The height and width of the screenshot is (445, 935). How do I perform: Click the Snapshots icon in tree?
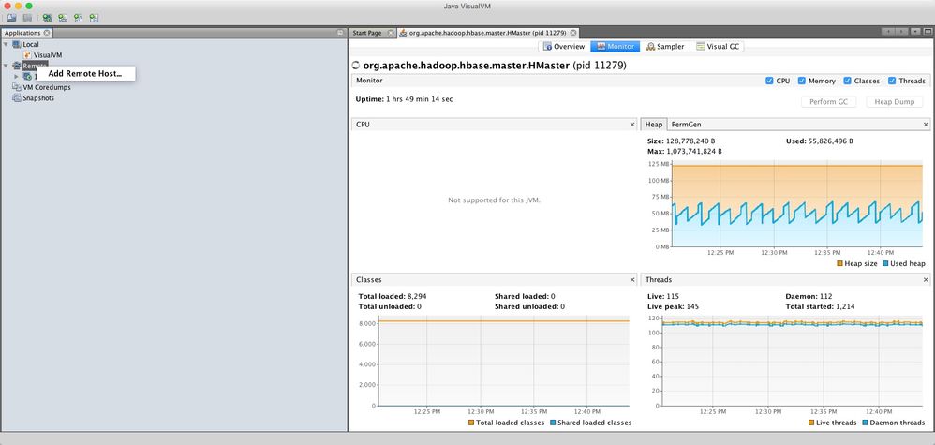tap(17, 97)
